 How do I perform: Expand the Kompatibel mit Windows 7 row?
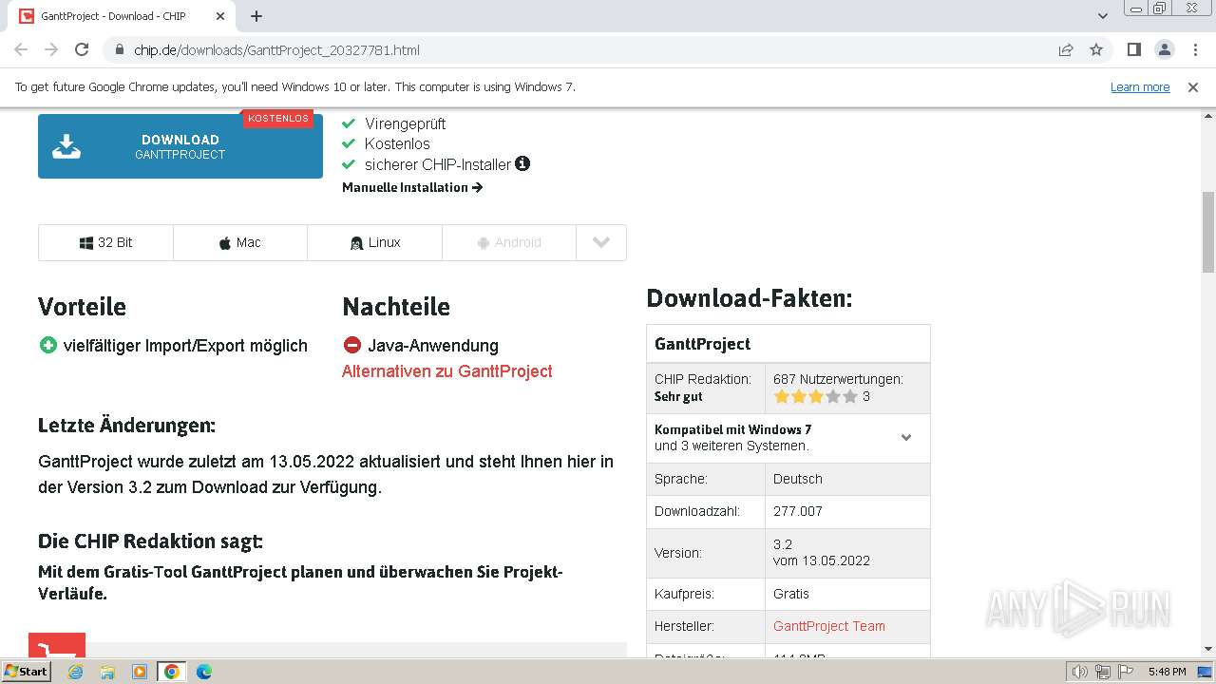pos(788,438)
